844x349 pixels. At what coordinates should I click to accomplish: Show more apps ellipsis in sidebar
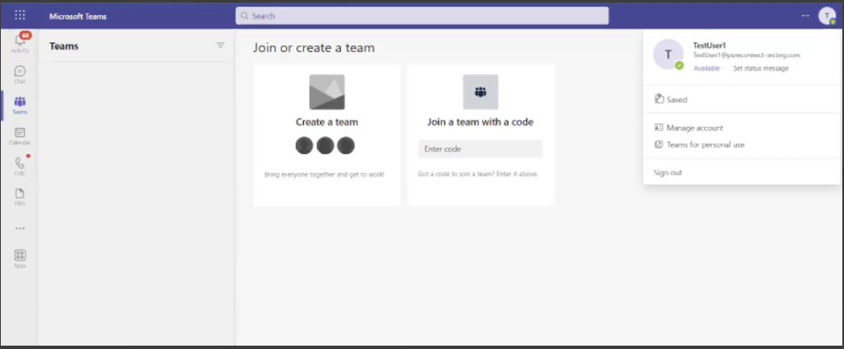tap(19, 228)
